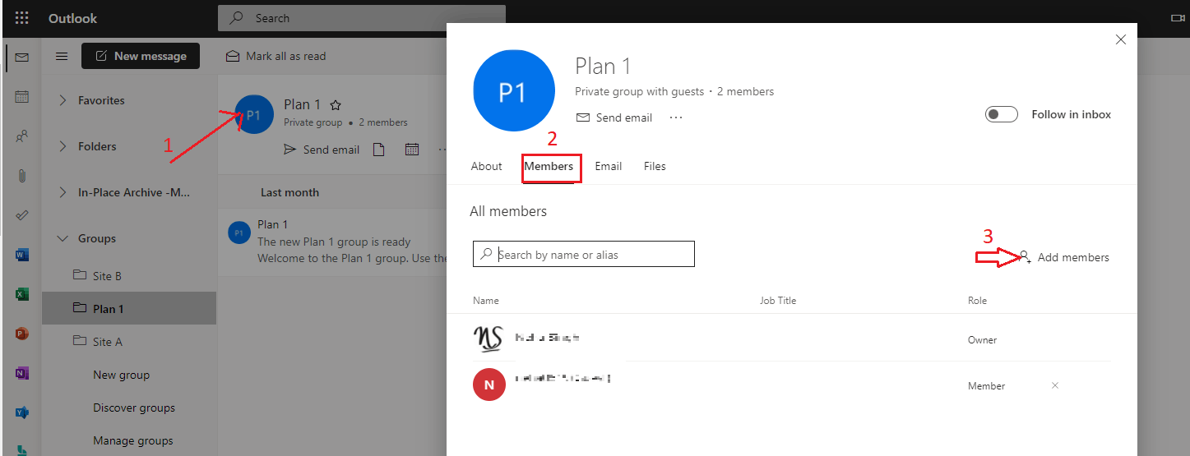
Task: Click the large P1 group avatar
Action: point(512,92)
